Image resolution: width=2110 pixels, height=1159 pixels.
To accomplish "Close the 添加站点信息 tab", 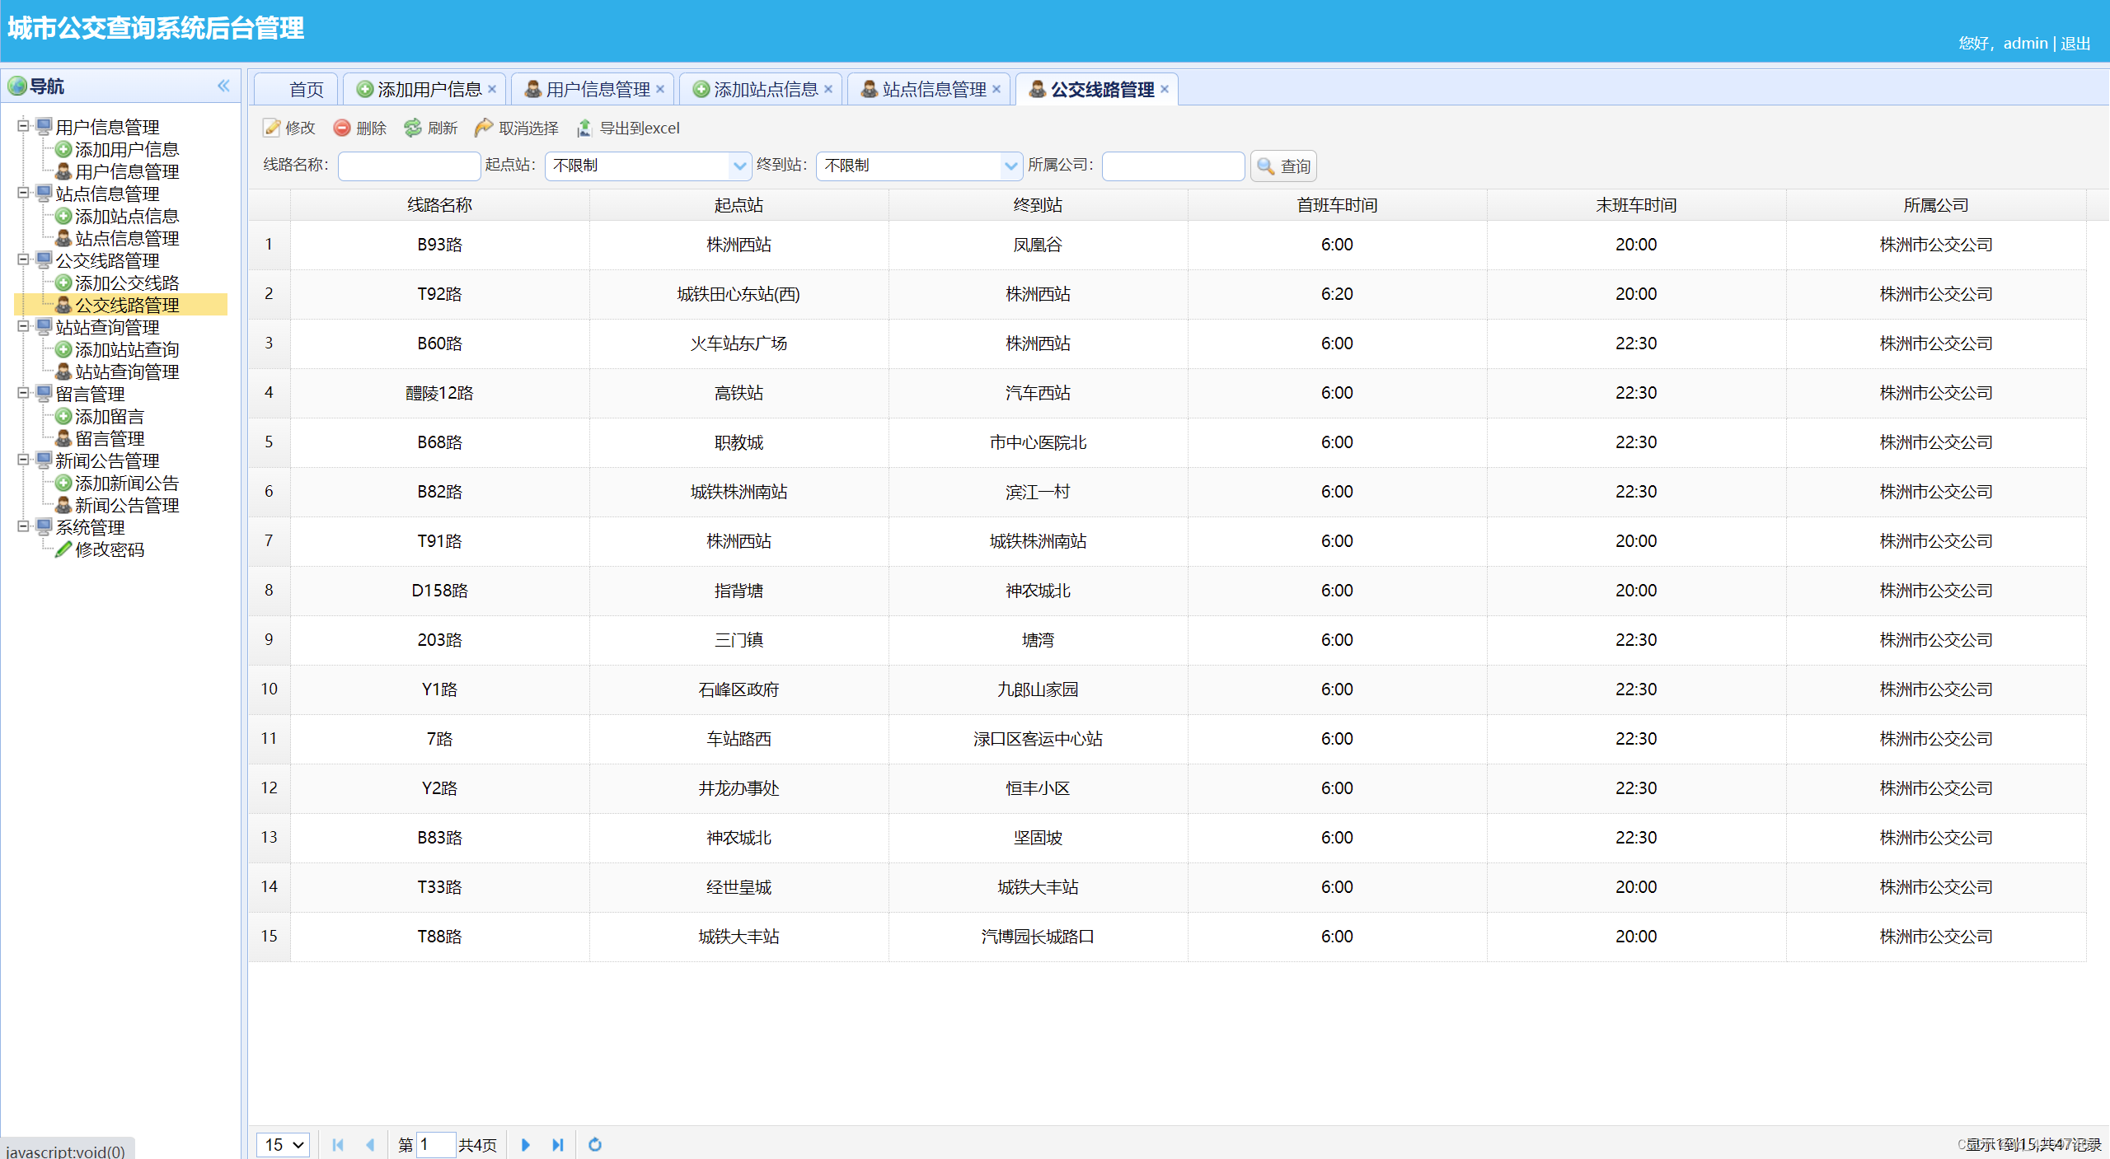I will coord(828,89).
